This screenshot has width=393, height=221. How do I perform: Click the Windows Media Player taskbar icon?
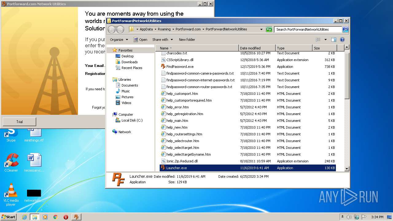click(x=45, y=217)
